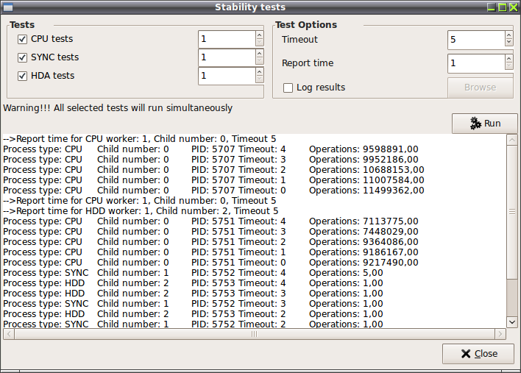Click SYNC row with Operations: 5,00
The image size is (521, 373).
point(193,273)
